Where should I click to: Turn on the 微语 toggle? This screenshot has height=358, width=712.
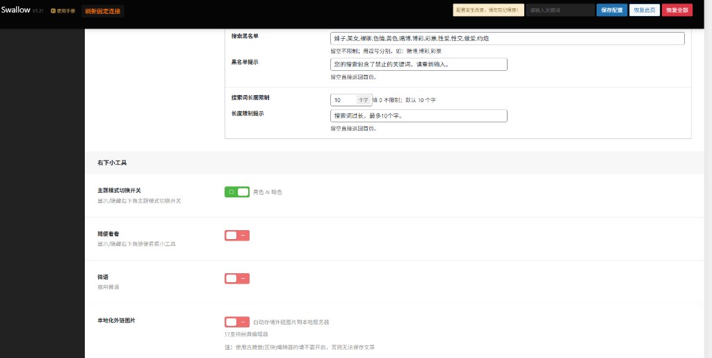pos(236,279)
